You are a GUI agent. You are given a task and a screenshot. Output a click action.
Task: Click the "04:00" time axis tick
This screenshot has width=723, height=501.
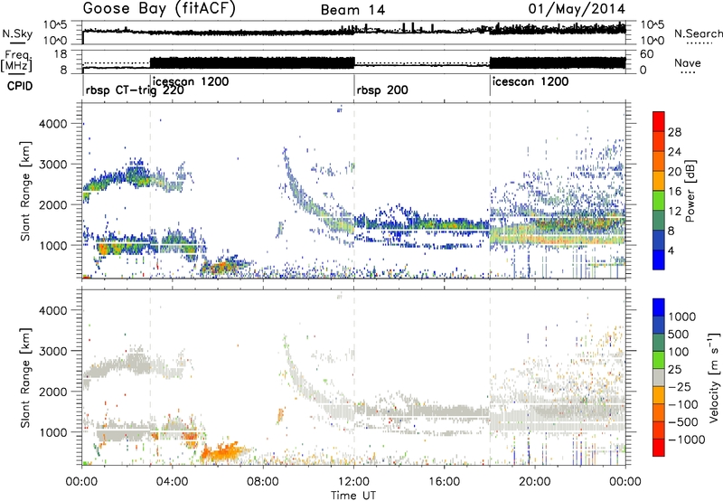173,482
